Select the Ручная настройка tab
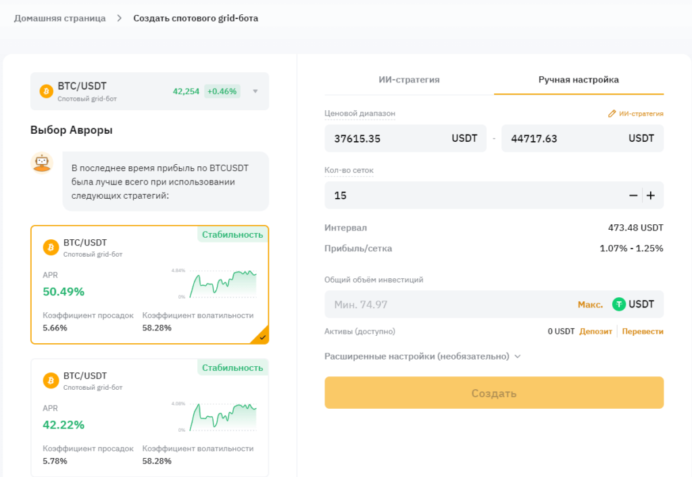This screenshot has height=477, width=692. click(578, 80)
